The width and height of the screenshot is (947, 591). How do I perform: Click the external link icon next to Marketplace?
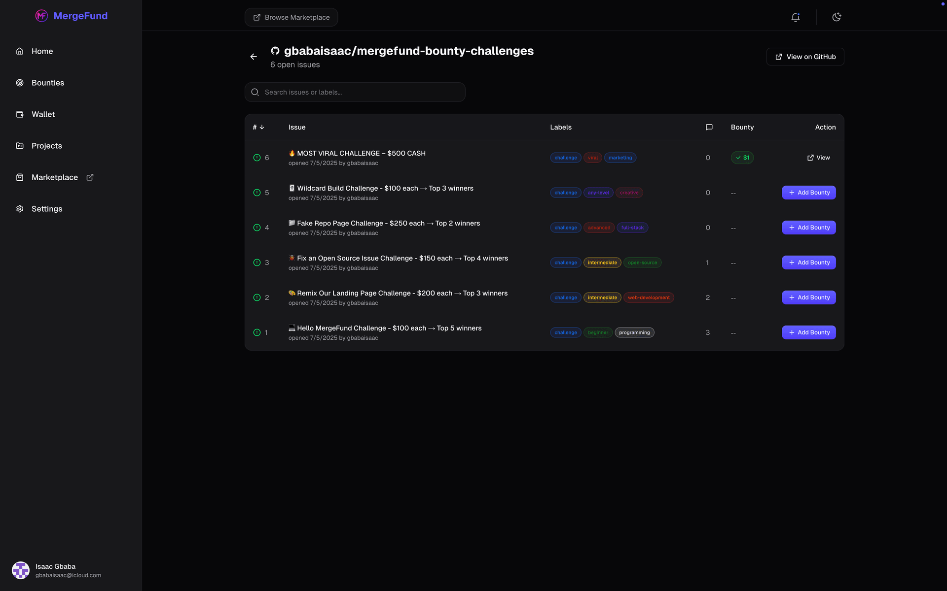click(x=90, y=177)
